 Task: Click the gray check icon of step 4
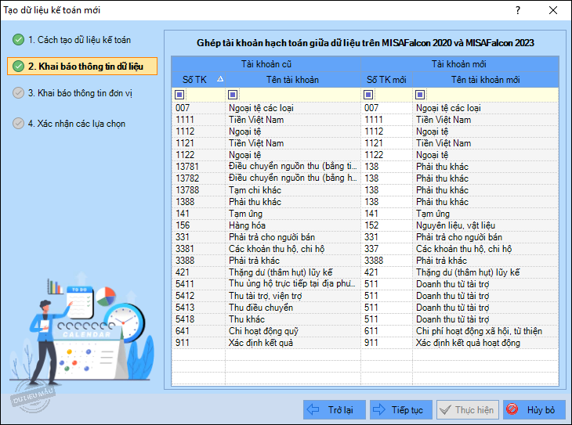coord(18,123)
